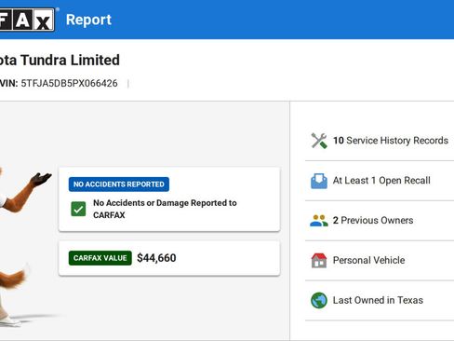Click the Report title text

point(88,20)
